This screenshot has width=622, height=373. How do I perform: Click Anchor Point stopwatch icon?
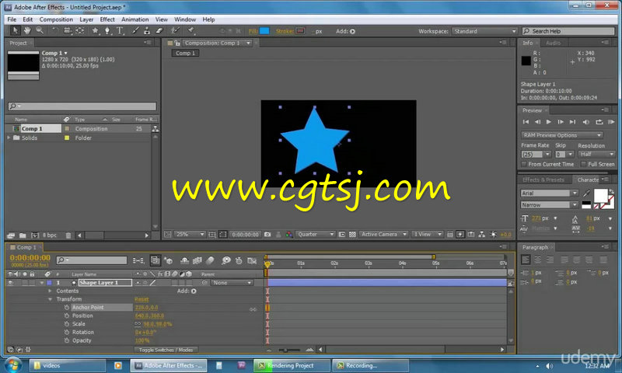click(67, 307)
